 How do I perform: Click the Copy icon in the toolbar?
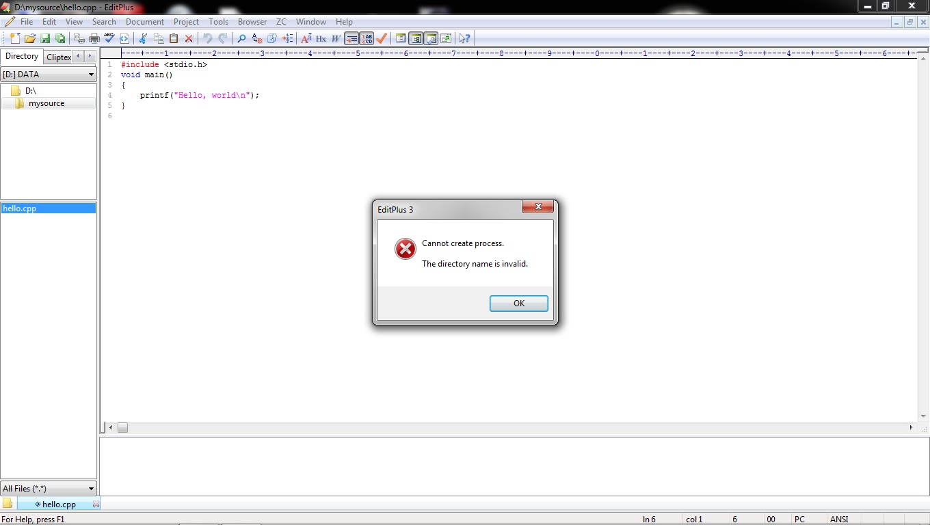tap(159, 38)
